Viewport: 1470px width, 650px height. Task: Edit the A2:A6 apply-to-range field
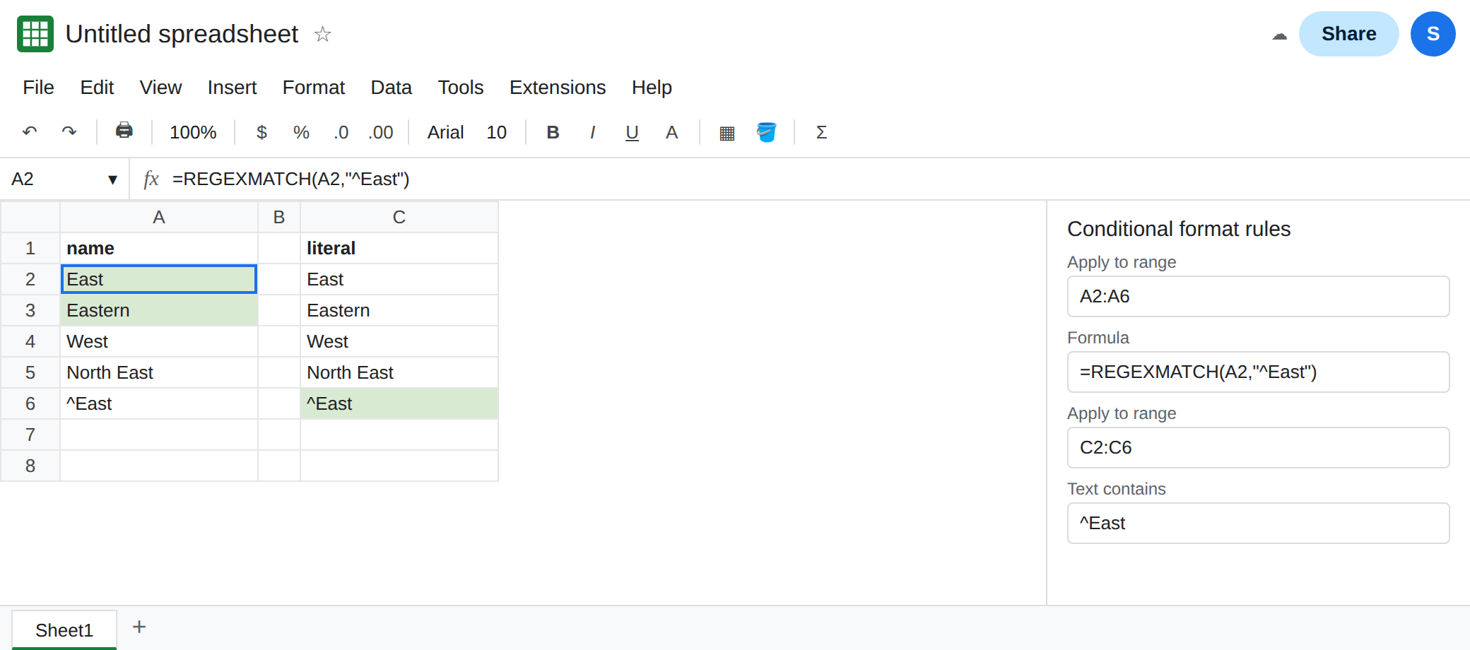[x=1258, y=296]
